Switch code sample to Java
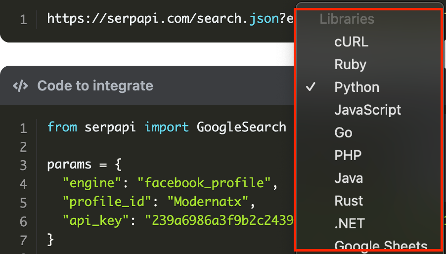Screen dimensions: 446x254 click(x=349, y=178)
